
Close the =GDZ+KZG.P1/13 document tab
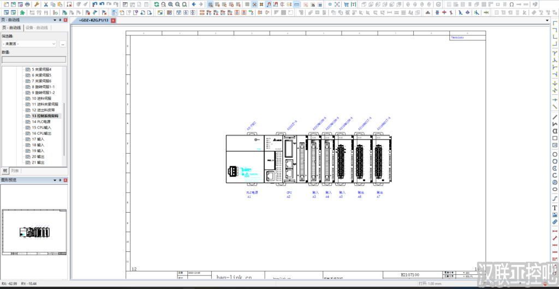114,21
